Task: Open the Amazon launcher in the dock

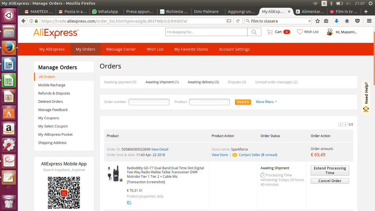Action: [x=9, y=129]
